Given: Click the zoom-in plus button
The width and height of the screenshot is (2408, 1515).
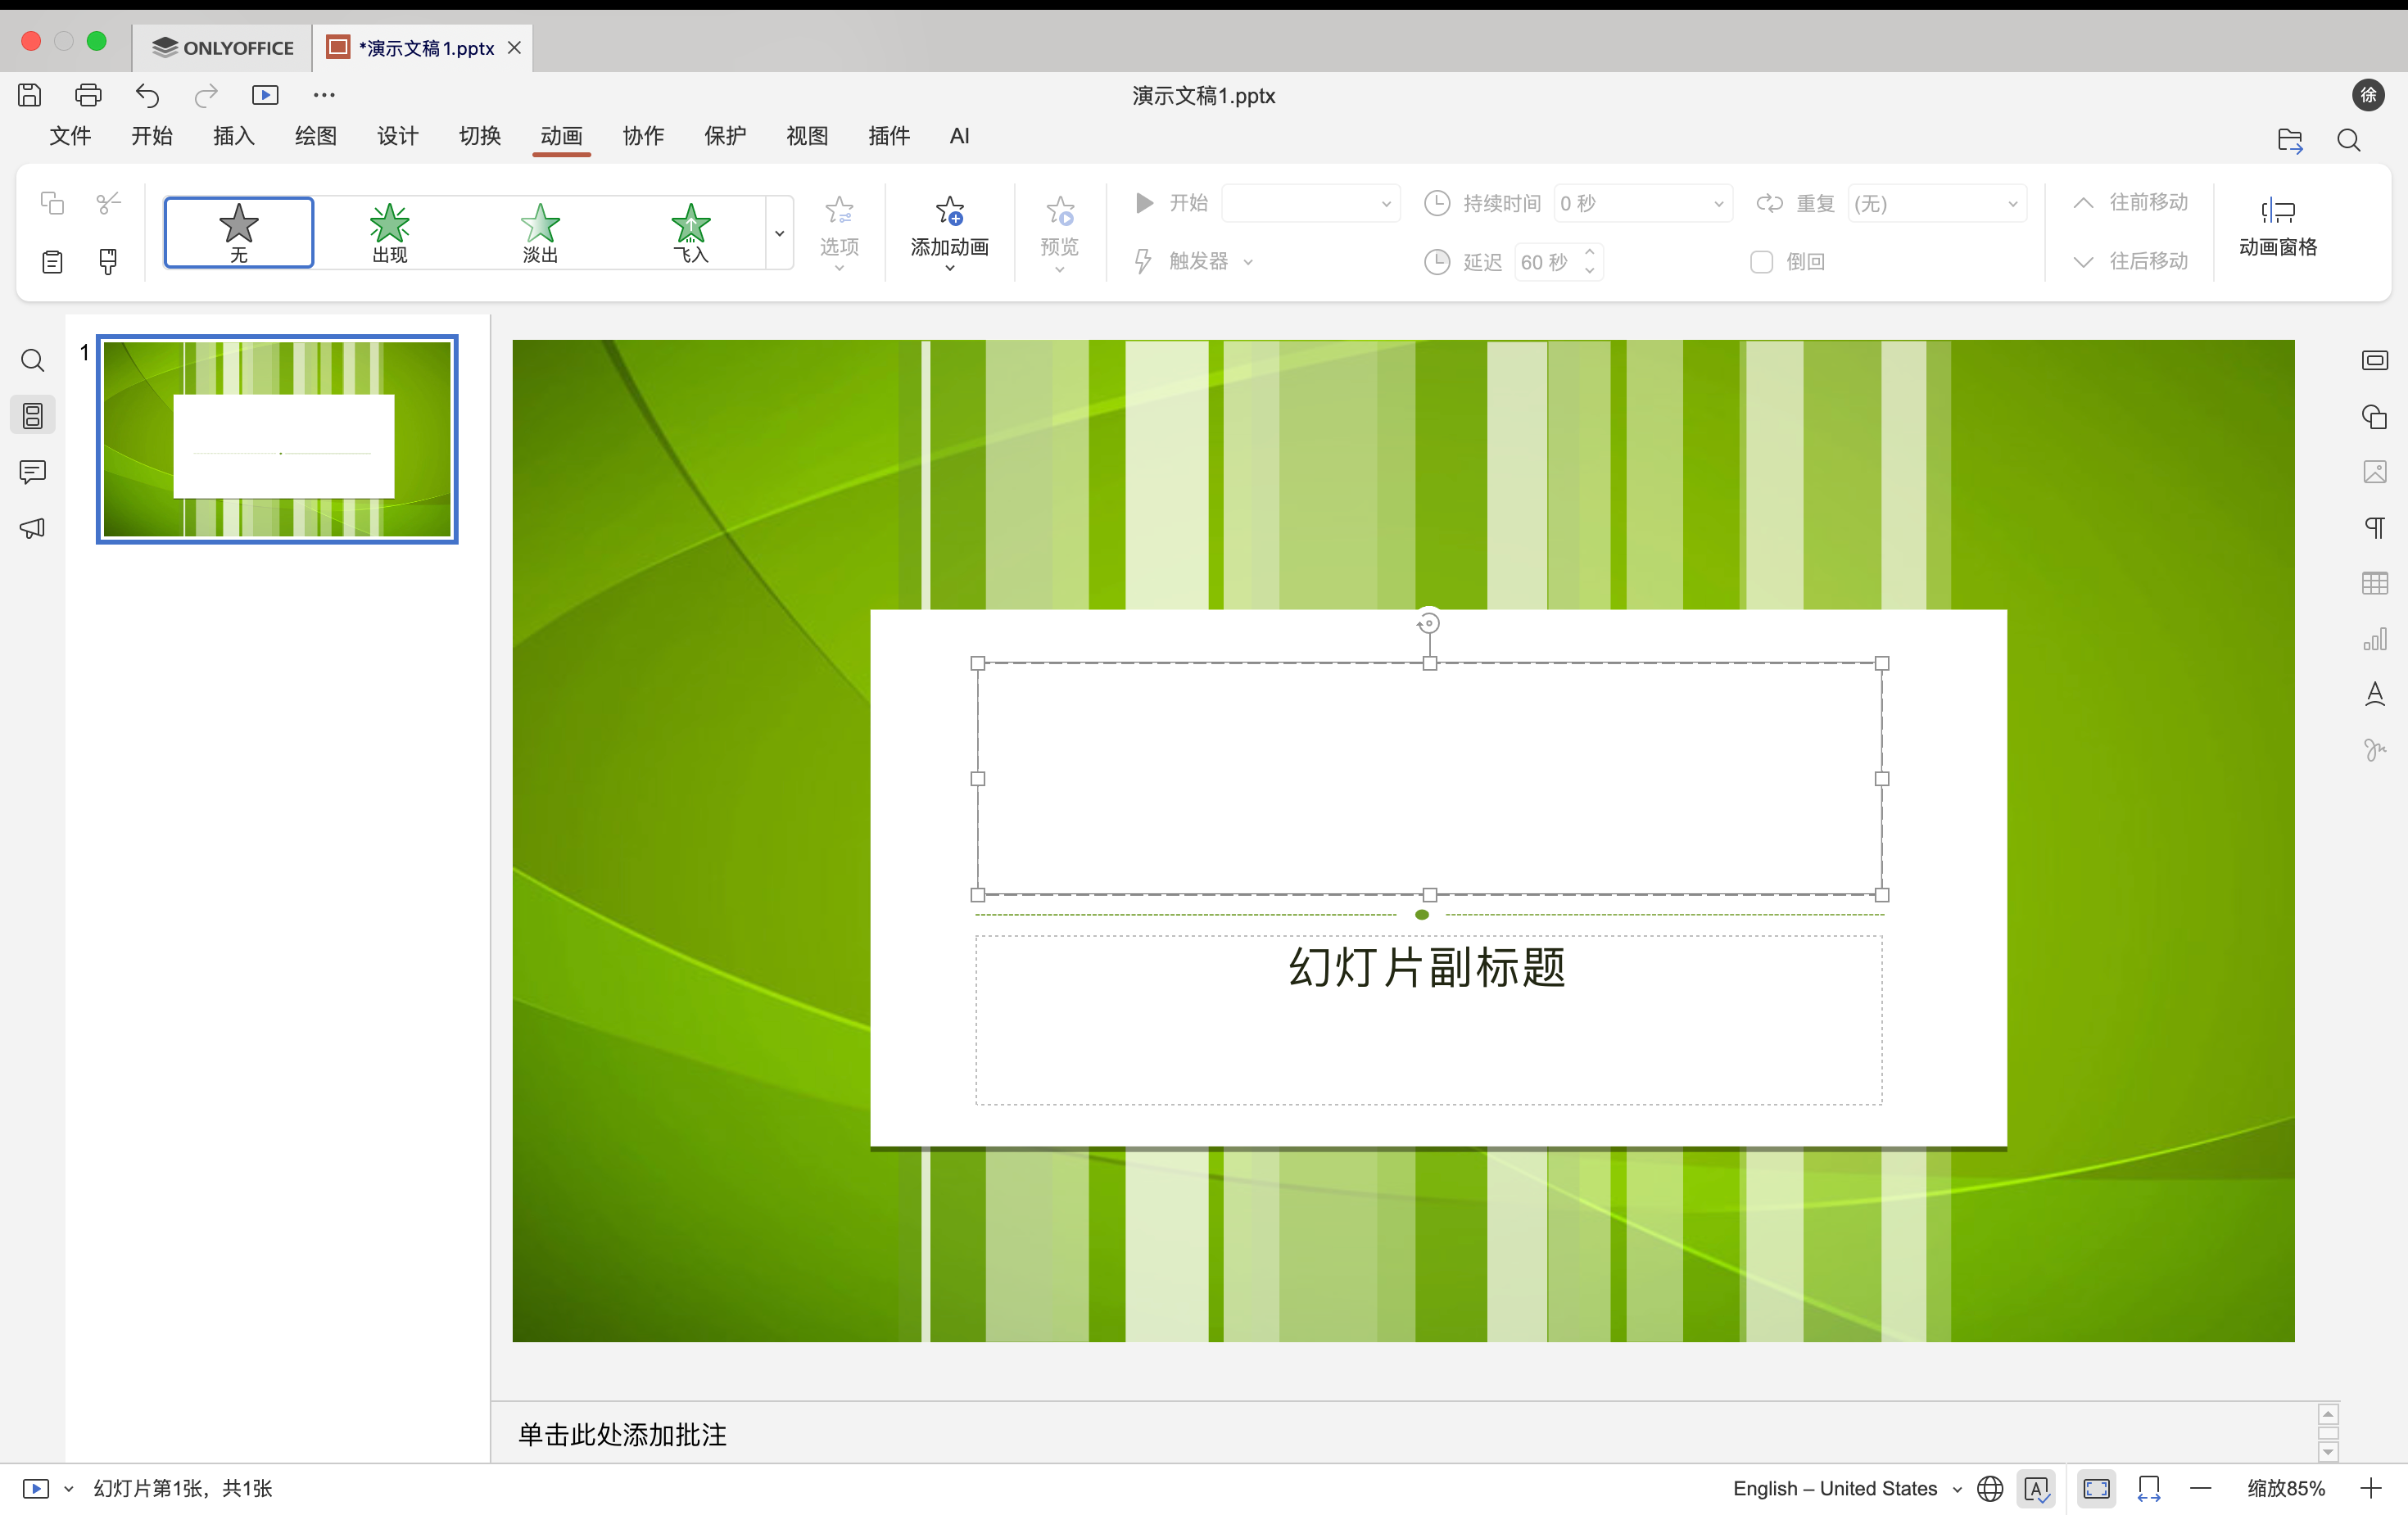Looking at the screenshot, I should [x=2370, y=1488].
